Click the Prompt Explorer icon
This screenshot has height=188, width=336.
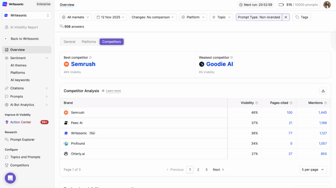pyautogui.click(x=7, y=139)
